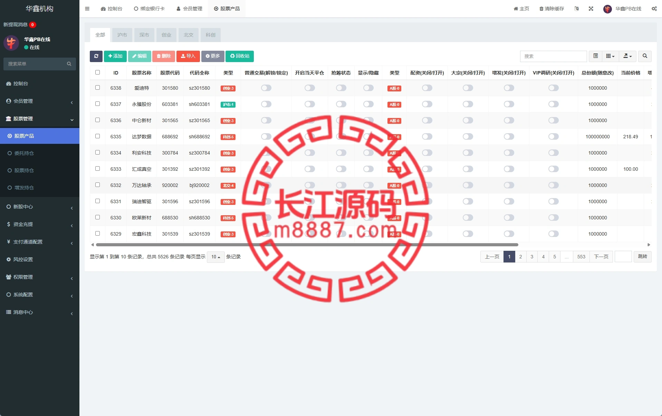
Task: Toggle card view icon in table toolbar
Action: pos(595,56)
